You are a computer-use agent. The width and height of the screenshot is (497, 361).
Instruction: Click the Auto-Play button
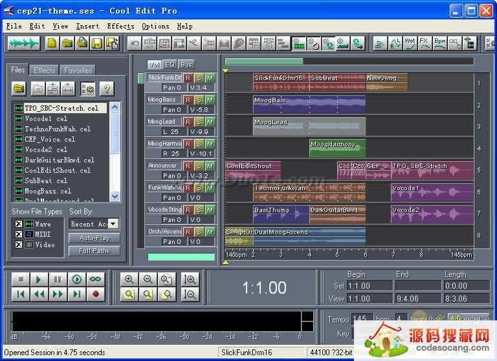[x=94, y=238]
